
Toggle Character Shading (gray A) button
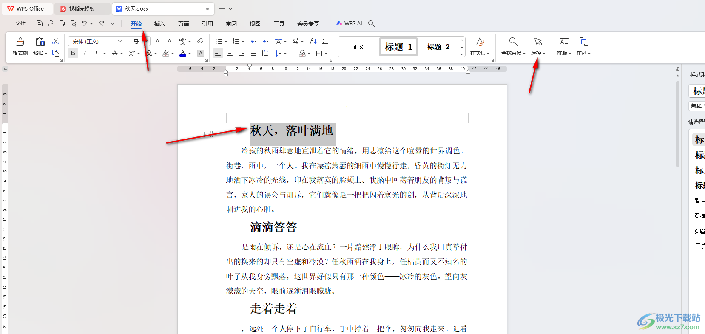coord(201,53)
